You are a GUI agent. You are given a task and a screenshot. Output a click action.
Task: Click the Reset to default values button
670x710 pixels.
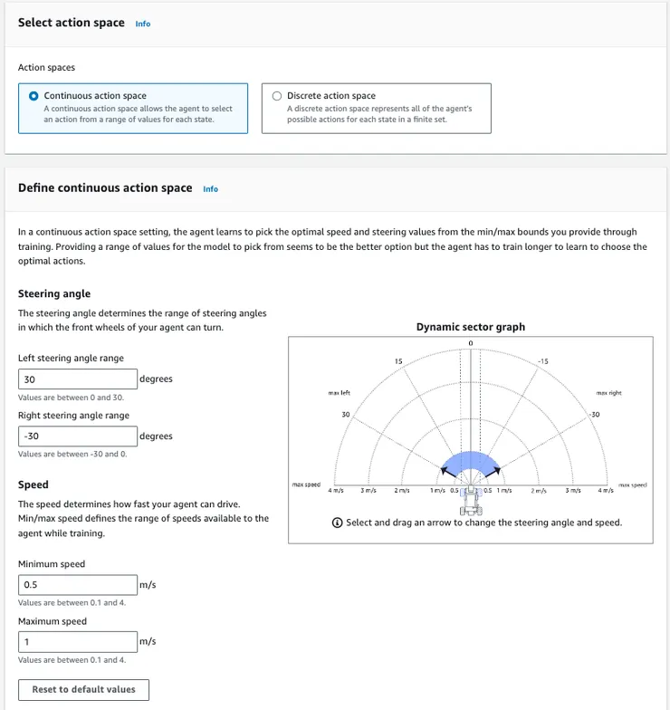point(83,689)
